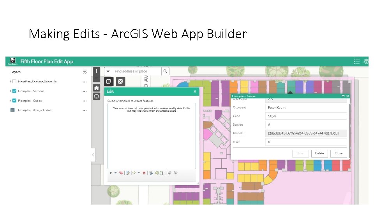This screenshot has height=210, width=374.
Task: Edit the Cube field value
Action: [306, 116]
